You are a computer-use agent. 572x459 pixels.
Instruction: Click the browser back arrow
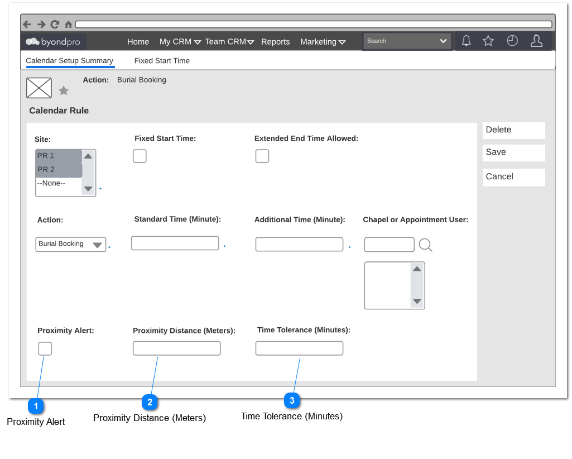pyautogui.click(x=27, y=25)
